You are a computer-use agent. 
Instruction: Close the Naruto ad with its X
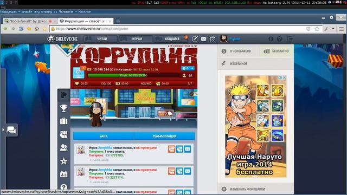pos(284,77)
